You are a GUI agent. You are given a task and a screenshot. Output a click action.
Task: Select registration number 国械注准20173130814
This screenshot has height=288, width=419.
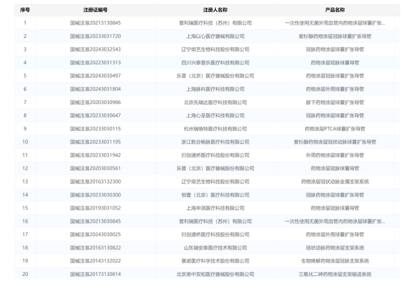pos(95,274)
